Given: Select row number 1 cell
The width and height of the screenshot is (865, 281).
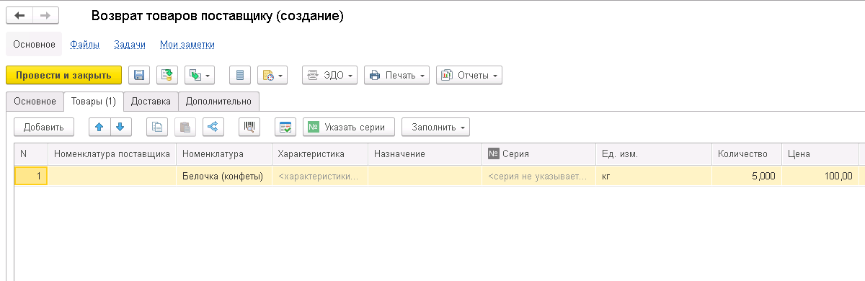Looking at the screenshot, I should [31, 176].
